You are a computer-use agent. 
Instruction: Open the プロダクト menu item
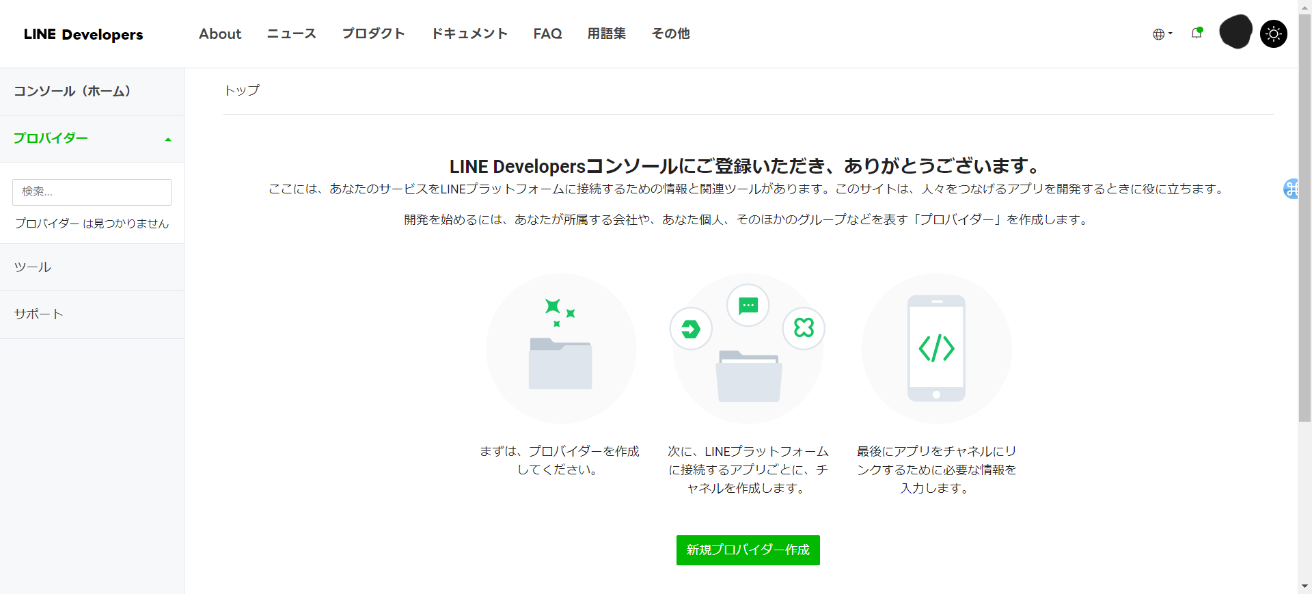[374, 33]
